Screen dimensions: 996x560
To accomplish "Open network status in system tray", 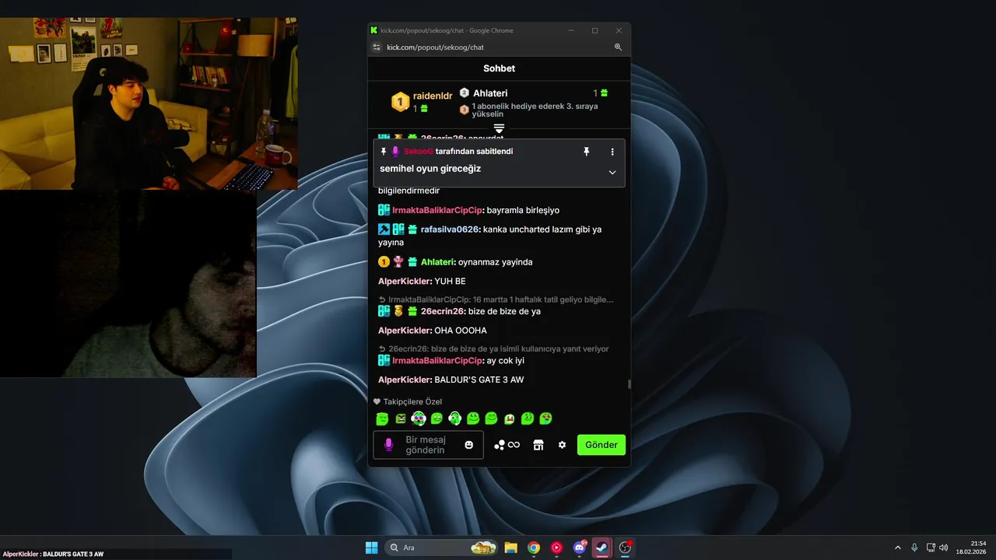I will (x=931, y=548).
